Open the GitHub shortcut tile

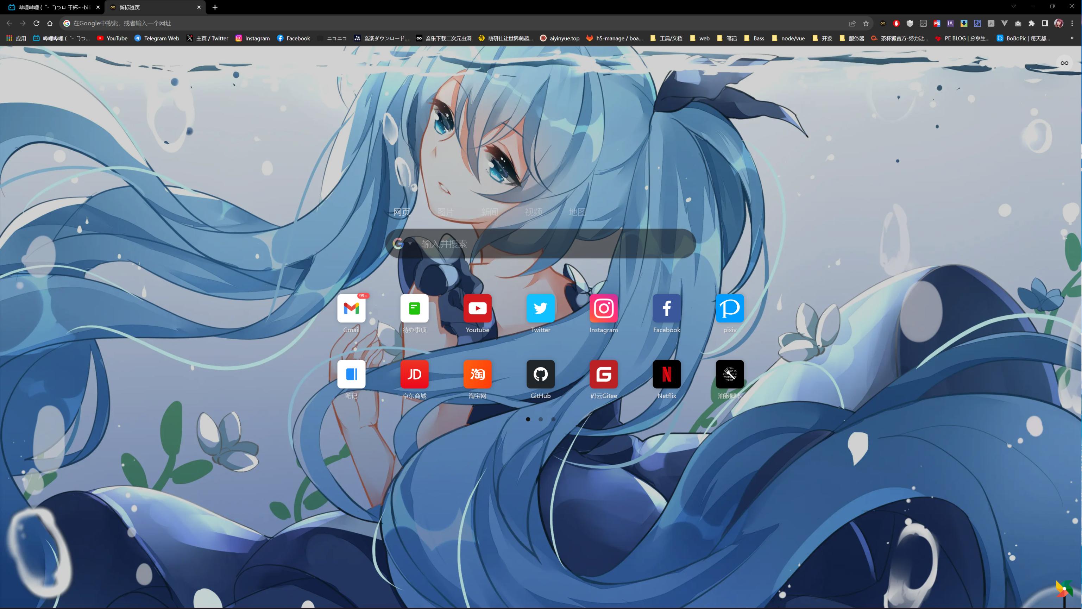coord(540,374)
